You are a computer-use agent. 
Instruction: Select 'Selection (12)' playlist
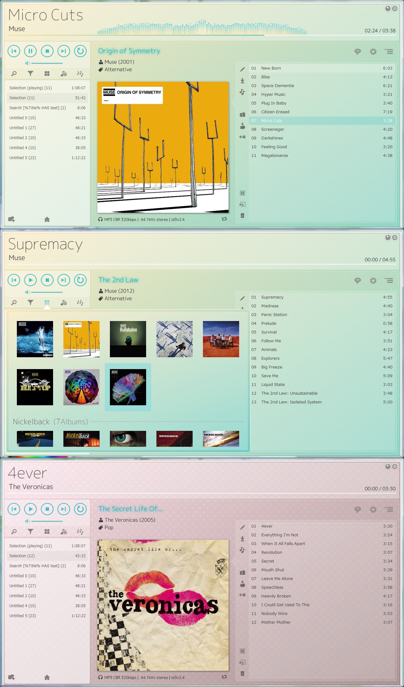[47, 556]
